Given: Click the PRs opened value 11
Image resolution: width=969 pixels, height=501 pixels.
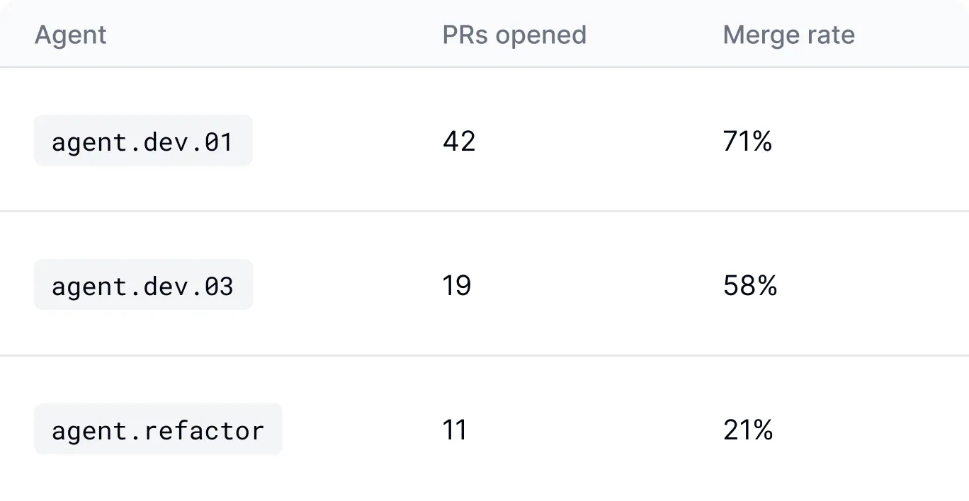Looking at the screenshot, I should (x=455, y=430).
